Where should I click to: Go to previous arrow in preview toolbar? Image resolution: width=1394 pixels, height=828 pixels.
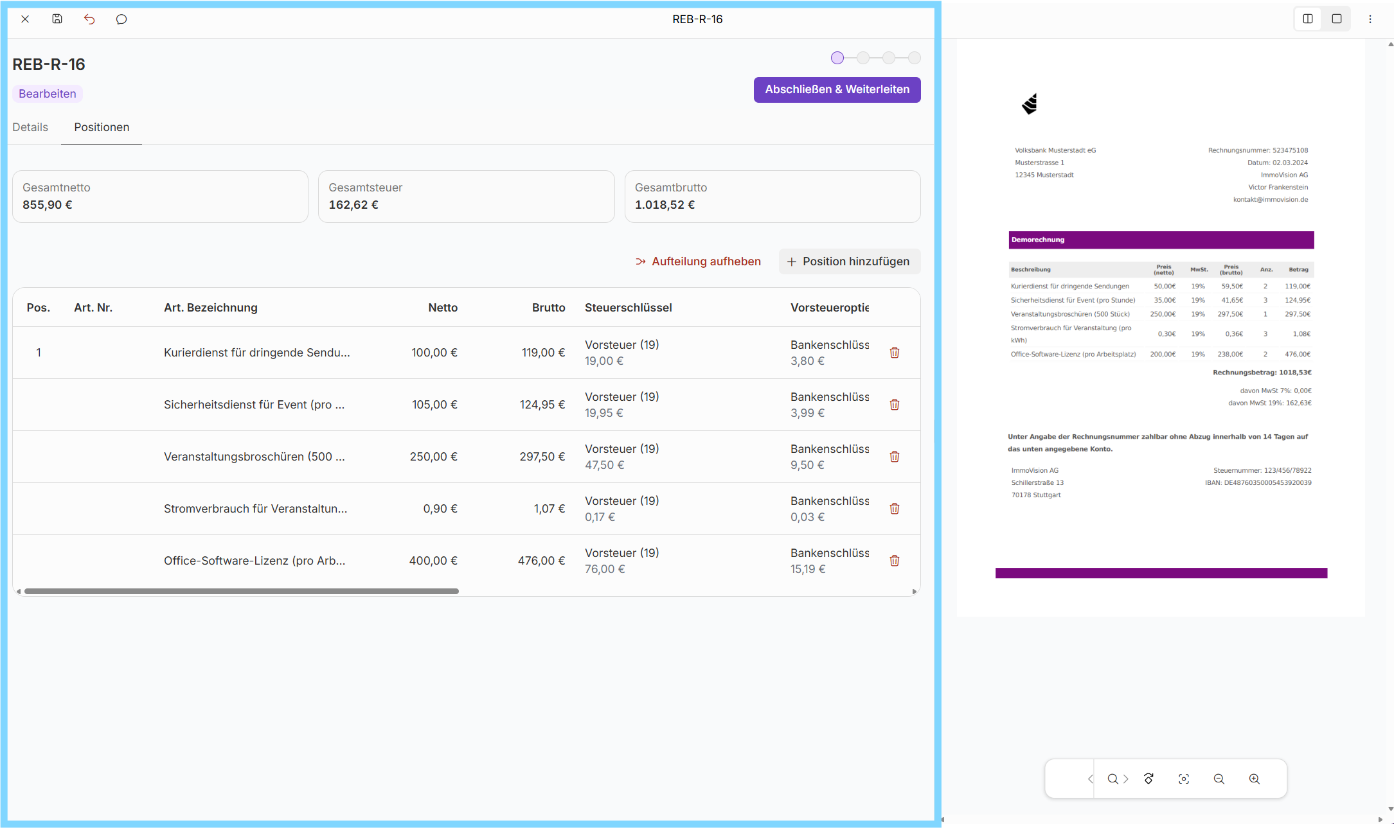point(1090,779)
